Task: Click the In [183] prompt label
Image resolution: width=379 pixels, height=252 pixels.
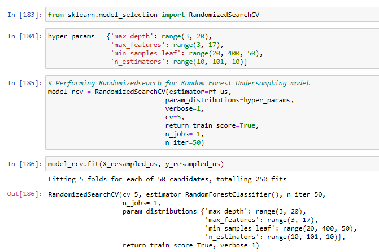Action: tap(25, 15)
